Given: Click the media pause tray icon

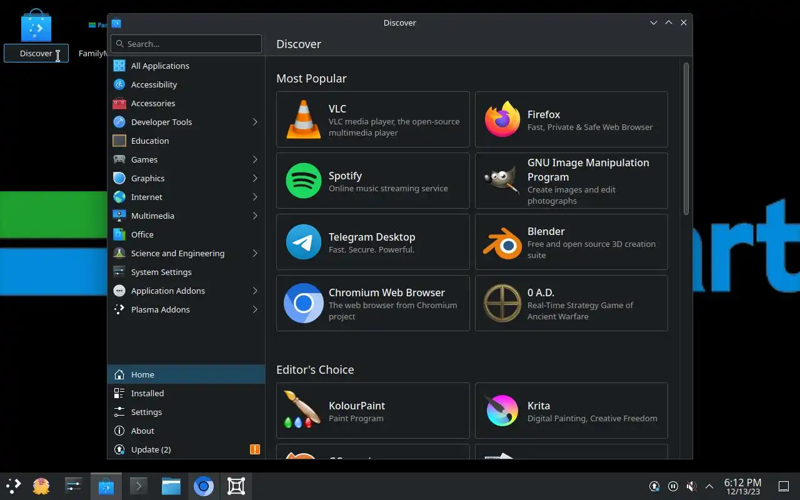Looking at the screenshot, I should pos(673,486).
